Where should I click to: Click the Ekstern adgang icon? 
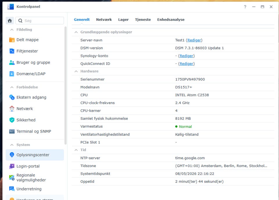point(12,97)
